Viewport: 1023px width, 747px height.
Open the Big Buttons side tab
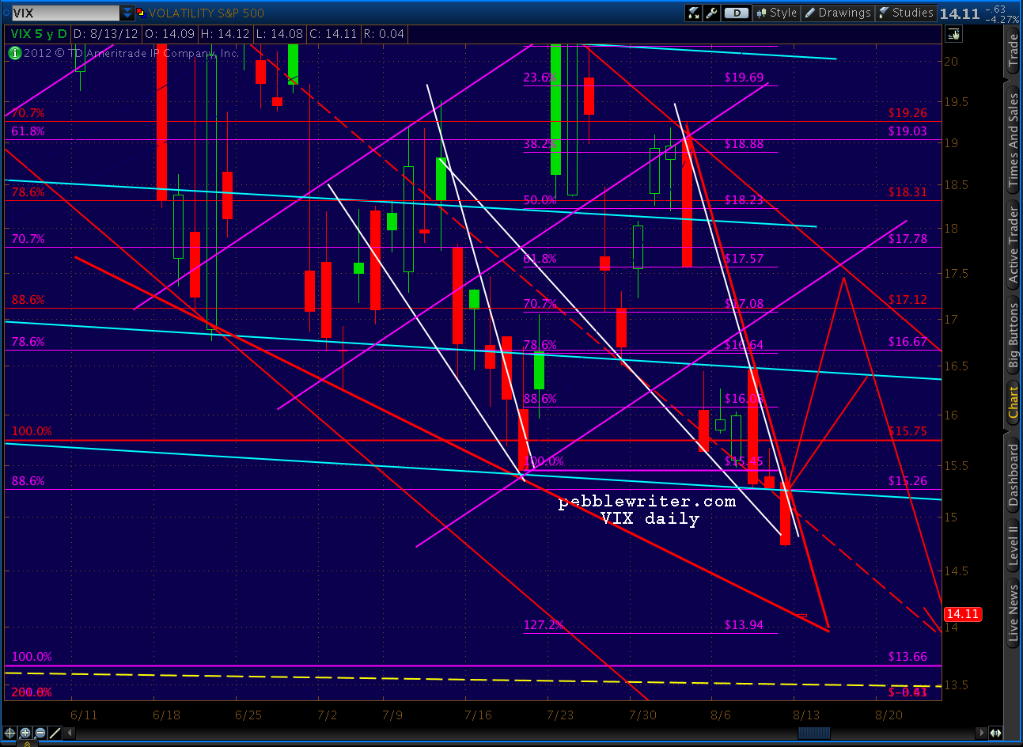1014,336
